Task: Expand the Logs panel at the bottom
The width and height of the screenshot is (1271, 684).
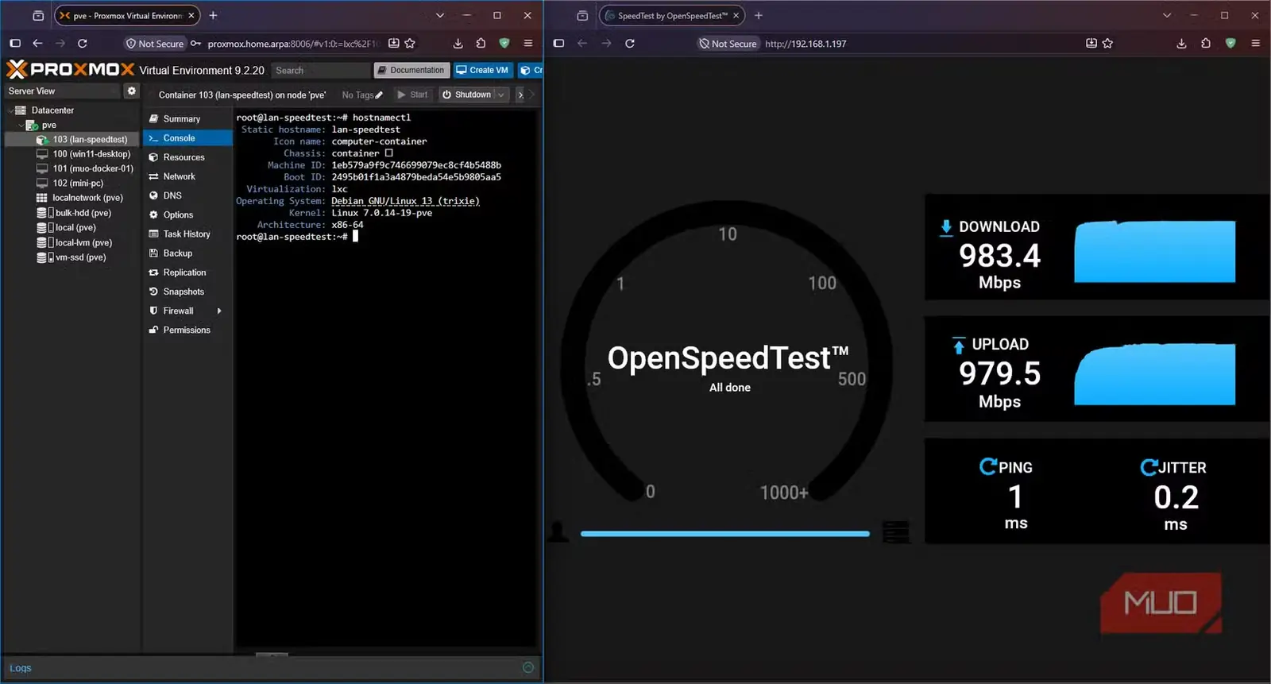Action: (528, 667)
